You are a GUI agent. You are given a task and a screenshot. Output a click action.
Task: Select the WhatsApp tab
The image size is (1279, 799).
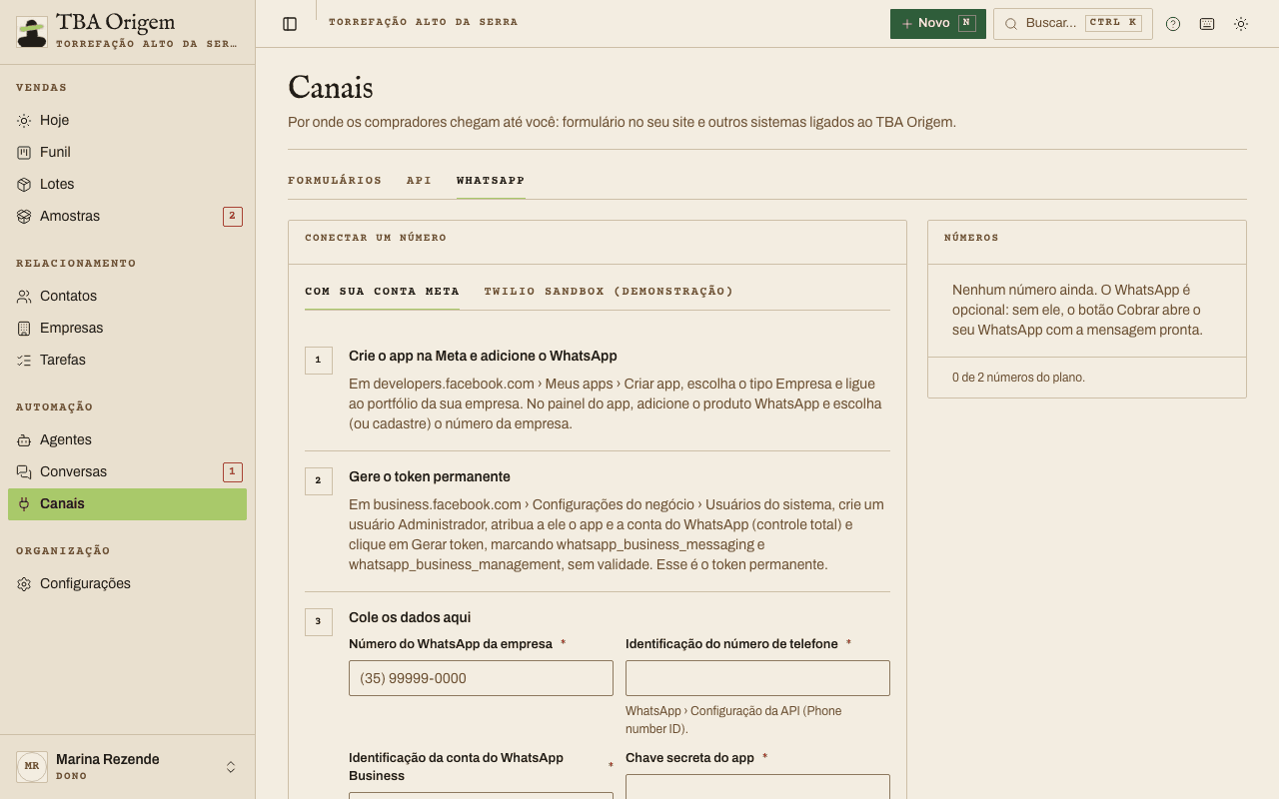(x=491, y=181)
